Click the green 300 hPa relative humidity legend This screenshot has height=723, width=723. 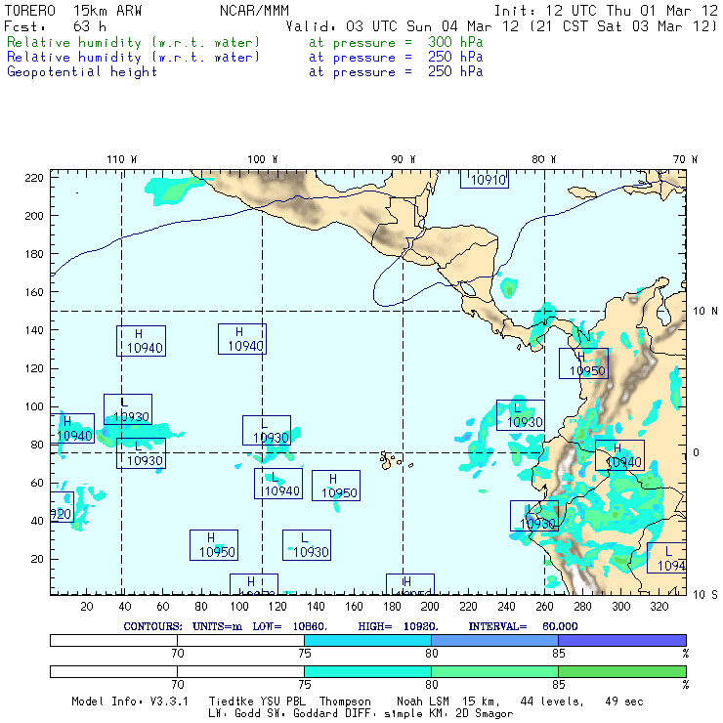(x=134, y=44)
